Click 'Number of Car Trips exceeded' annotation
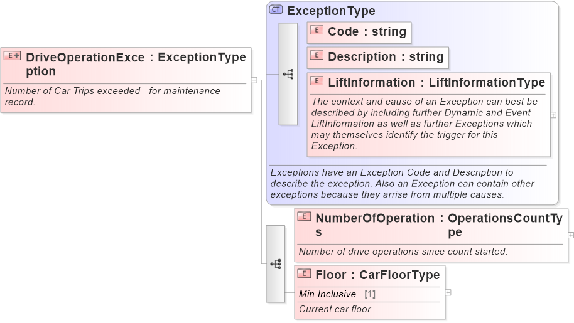 (x=112, y=96)
